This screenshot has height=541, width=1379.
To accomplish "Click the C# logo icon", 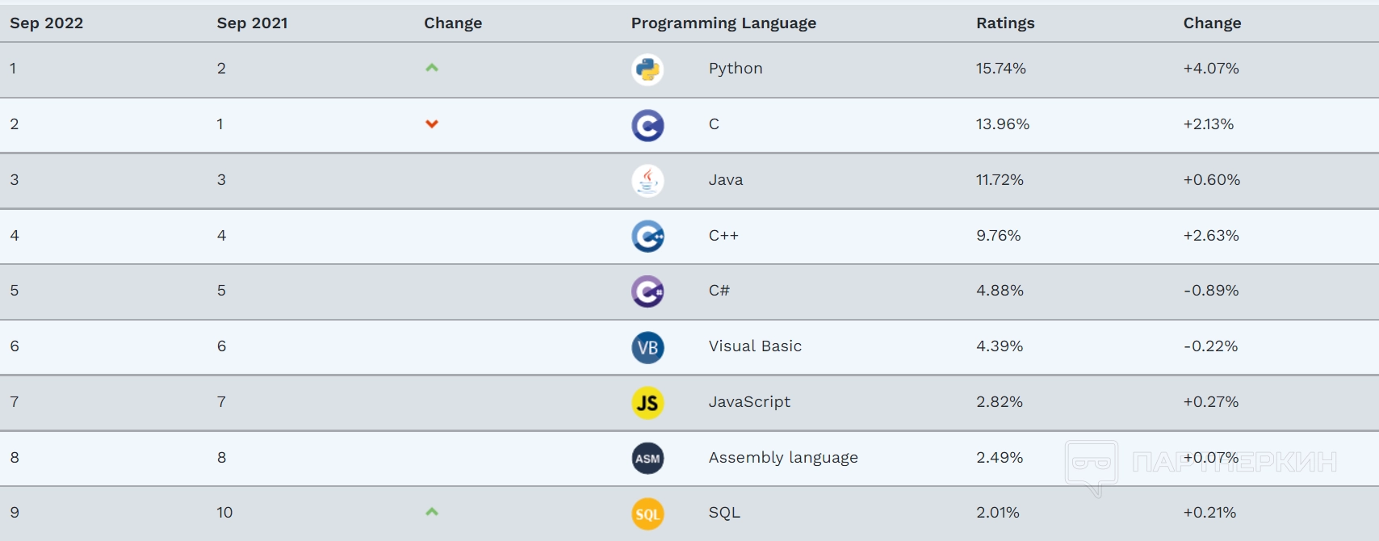I will [648, 291].
